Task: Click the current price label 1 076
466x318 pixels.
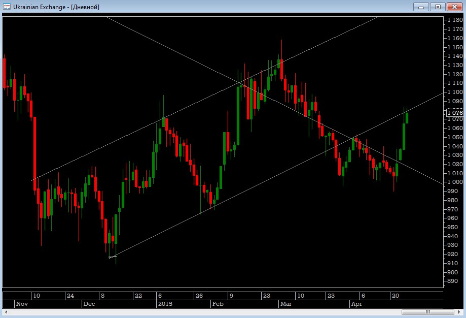Action: pos(455,113)
